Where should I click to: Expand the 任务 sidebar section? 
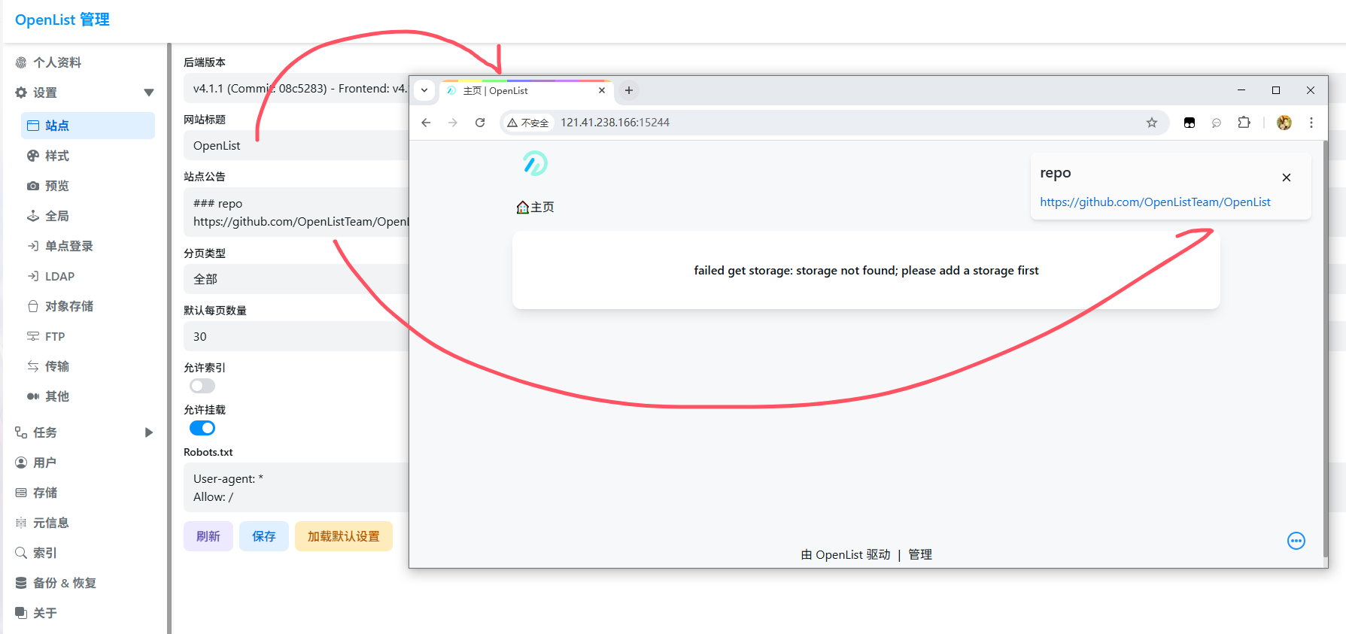coord(148,432)
